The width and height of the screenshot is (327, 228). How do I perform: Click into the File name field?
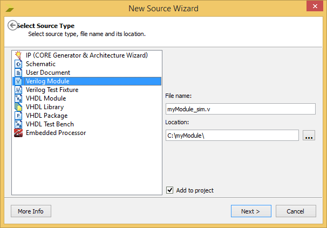click(241, 109)
